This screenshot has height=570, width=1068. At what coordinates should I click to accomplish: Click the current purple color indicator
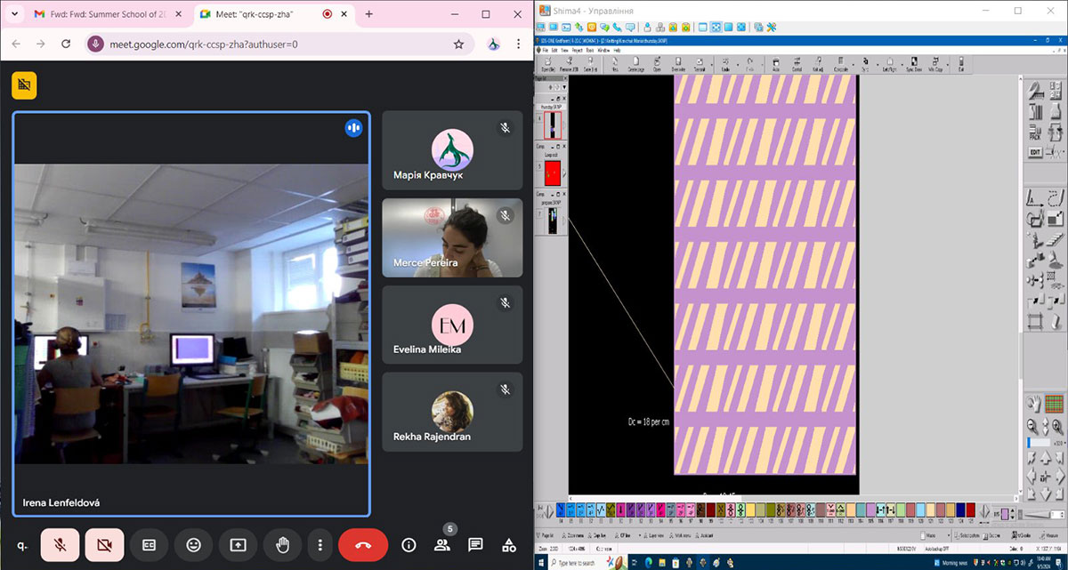click(1006, 514)
